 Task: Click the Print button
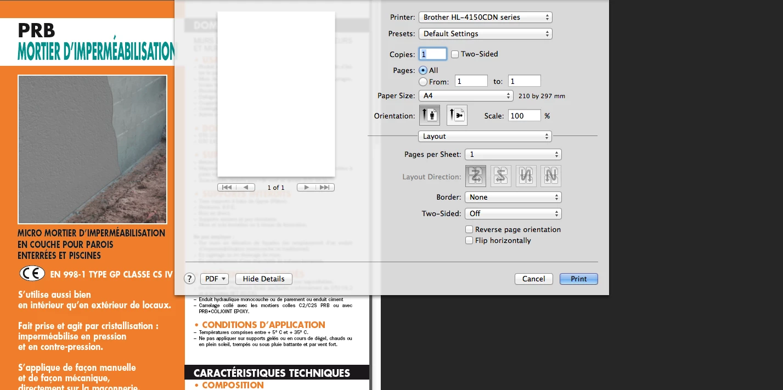tap(579, 279)
